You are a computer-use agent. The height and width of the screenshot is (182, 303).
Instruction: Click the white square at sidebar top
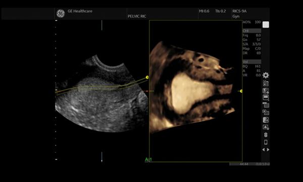(266, 25)
